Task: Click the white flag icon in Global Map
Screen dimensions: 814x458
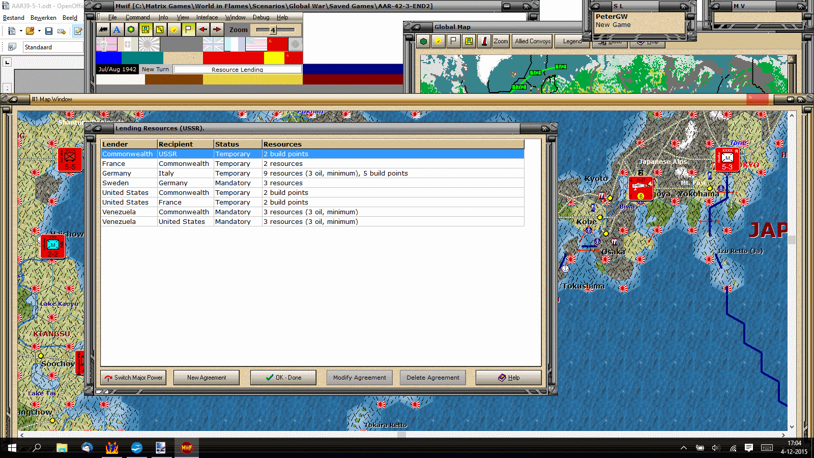Action: [x=453, y=41]
